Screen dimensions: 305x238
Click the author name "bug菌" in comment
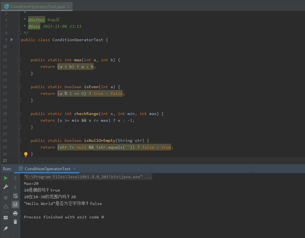click(54, 20)
